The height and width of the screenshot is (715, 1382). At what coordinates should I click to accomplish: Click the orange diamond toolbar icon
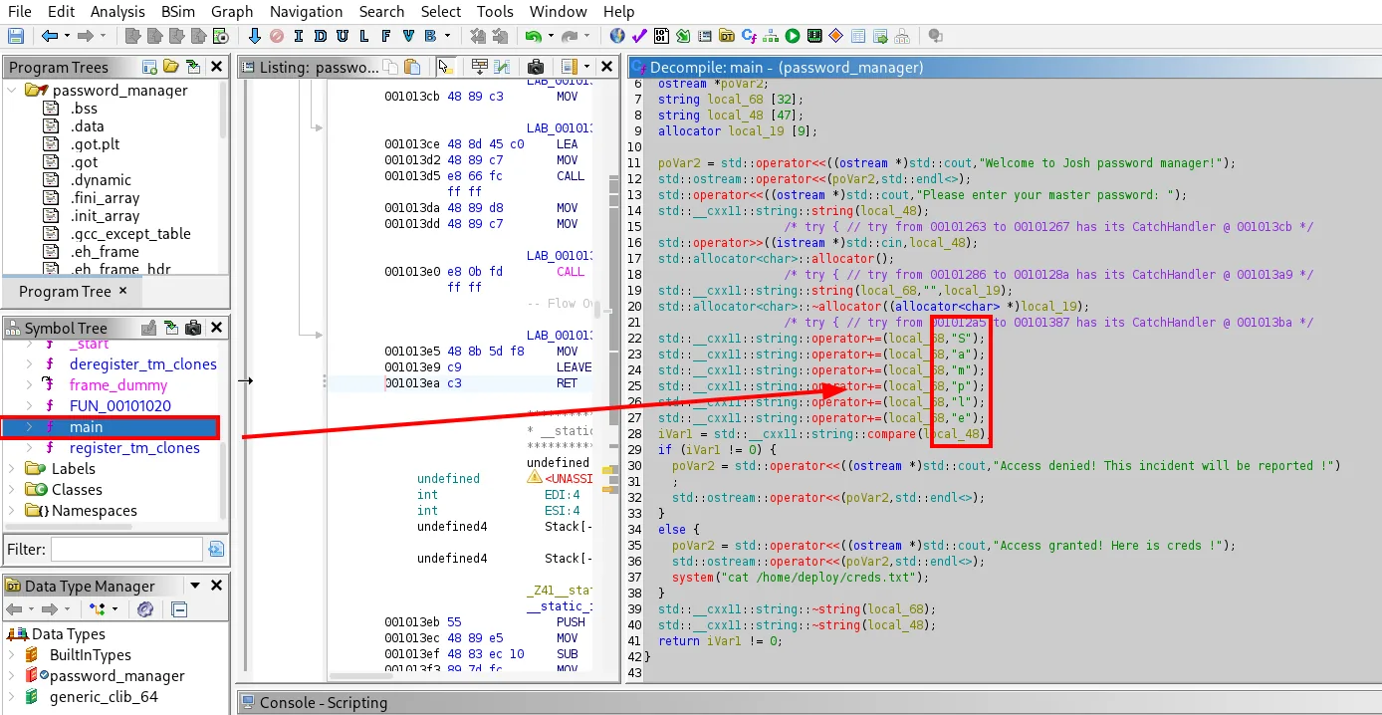pos(836,36)
